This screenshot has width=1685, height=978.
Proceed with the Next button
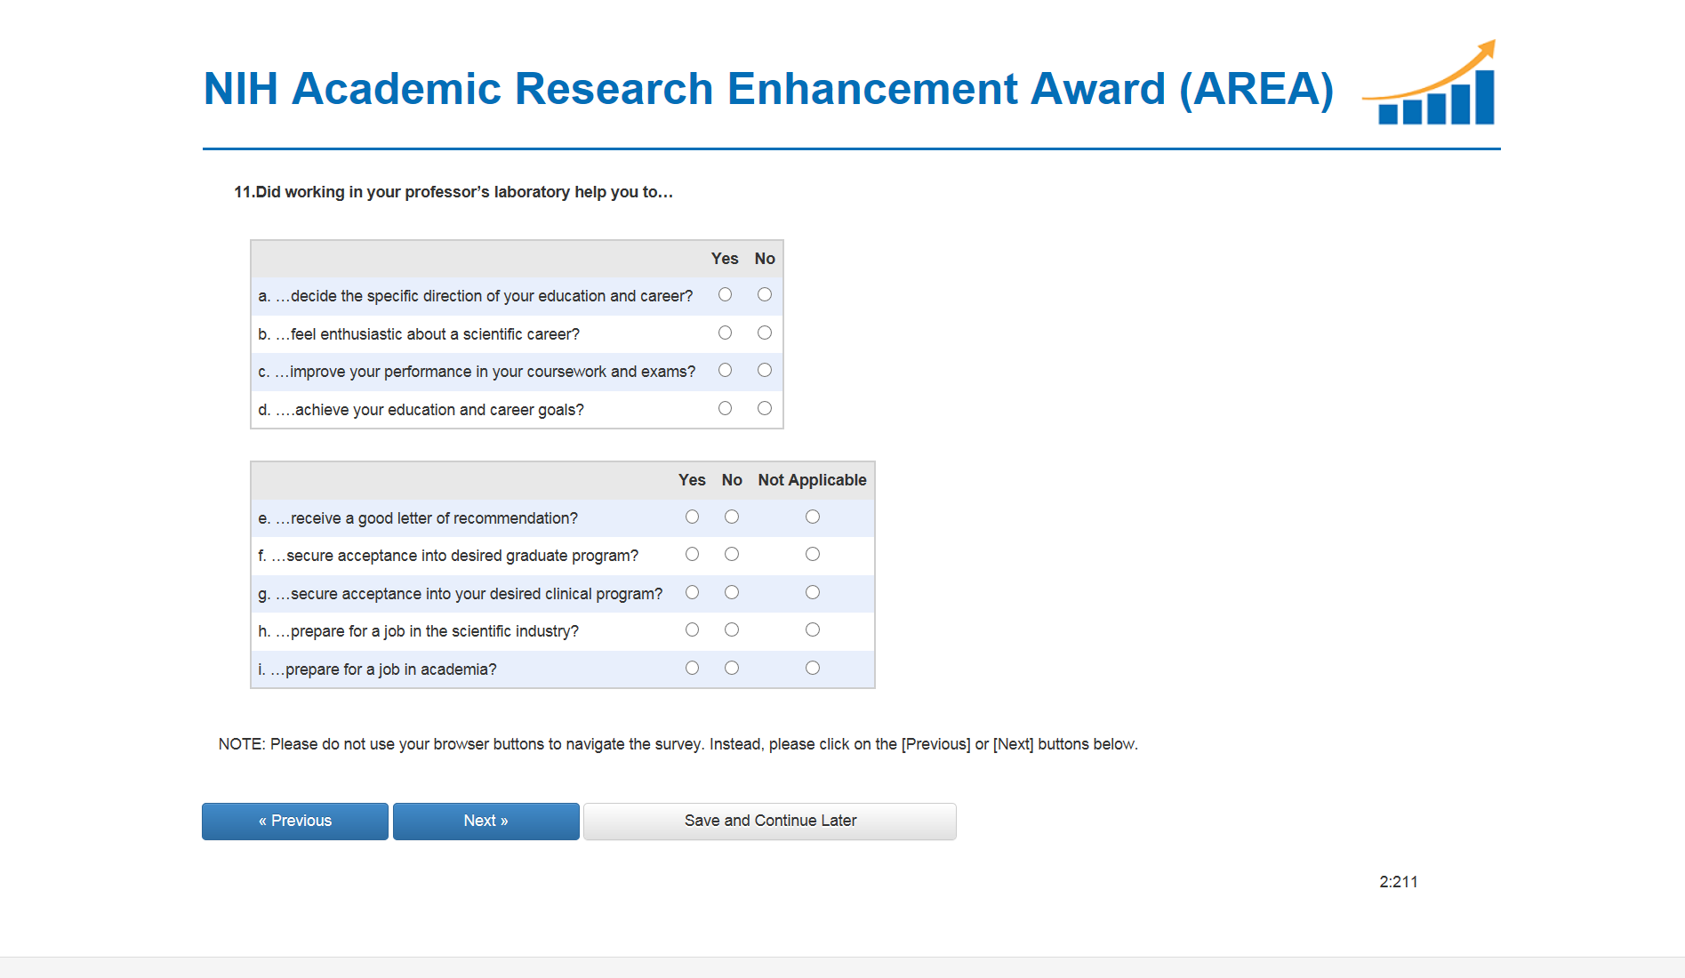pyautogui.click(x=485, y=822)
